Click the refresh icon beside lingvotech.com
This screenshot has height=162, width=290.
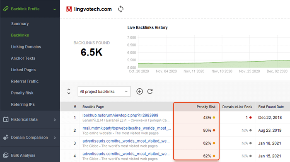121,9
